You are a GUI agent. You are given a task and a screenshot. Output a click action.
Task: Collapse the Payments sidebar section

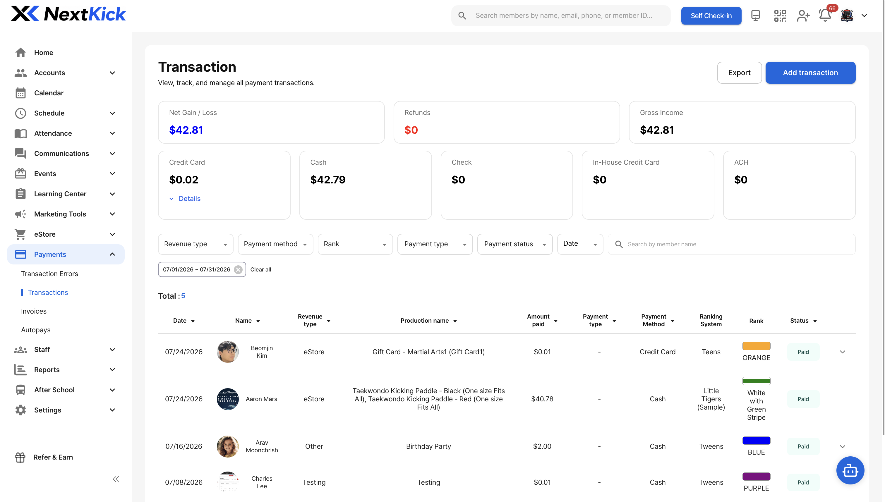(x=112, y=254)
